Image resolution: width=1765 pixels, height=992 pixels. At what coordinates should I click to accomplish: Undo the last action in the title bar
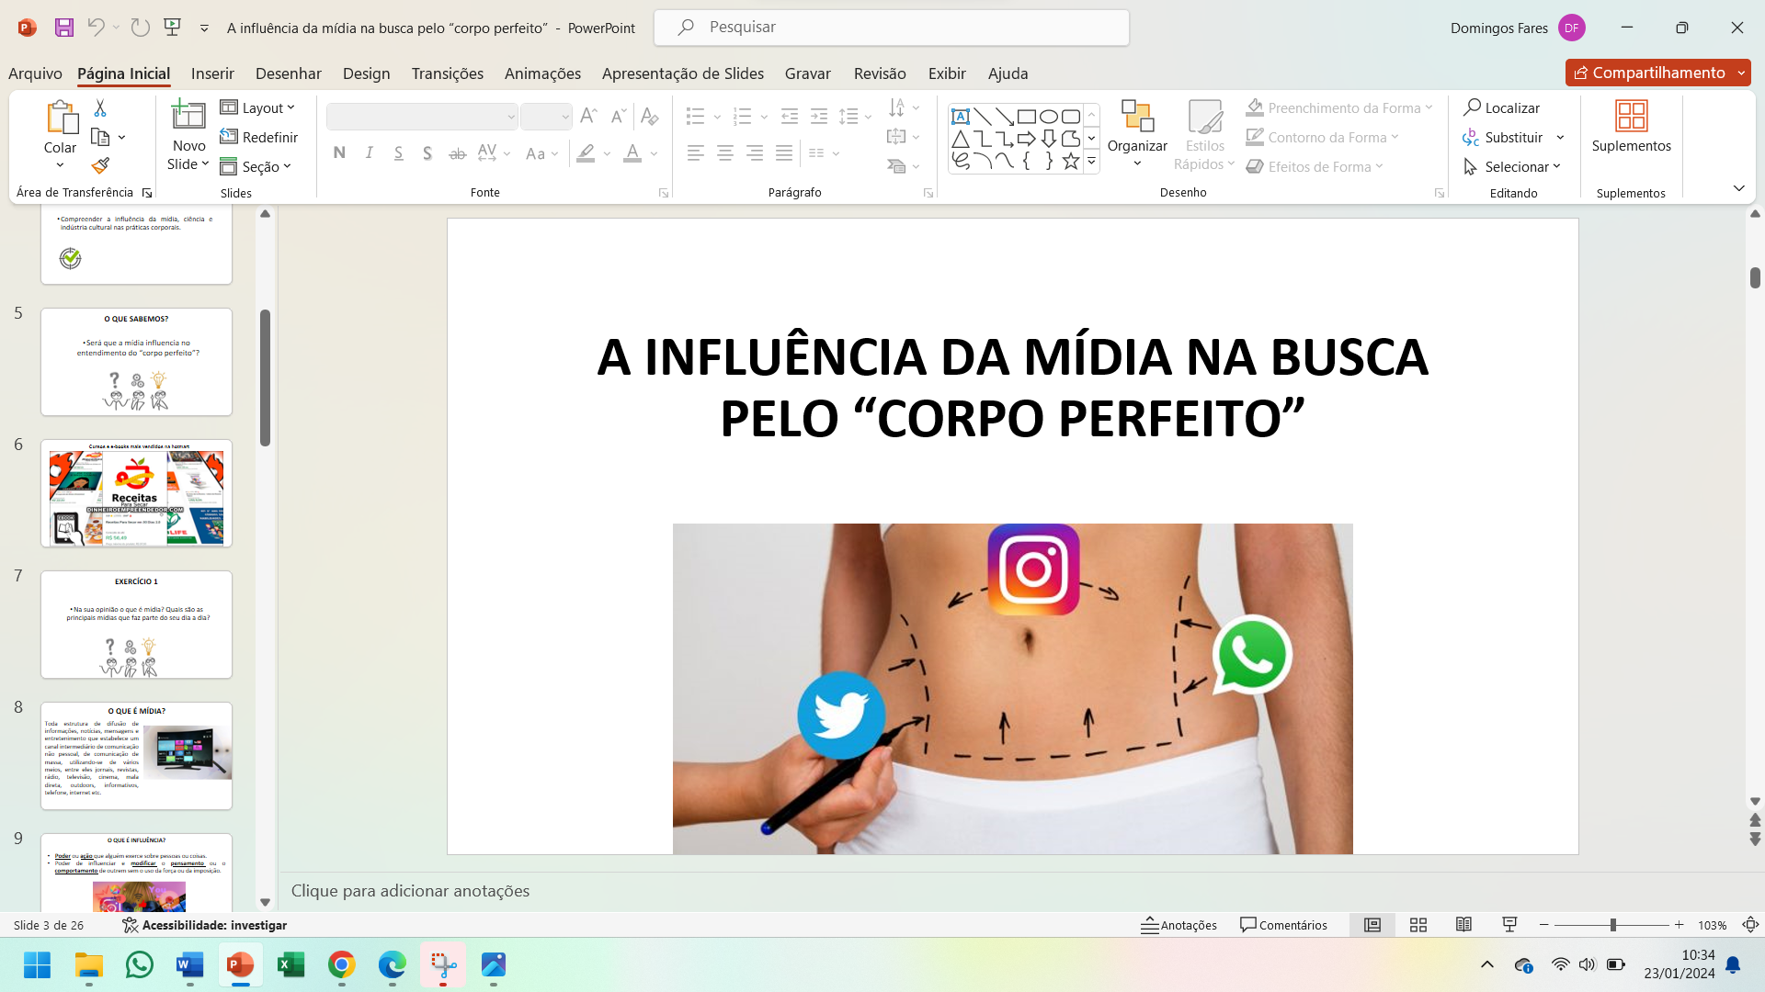(x=96, y=28)
